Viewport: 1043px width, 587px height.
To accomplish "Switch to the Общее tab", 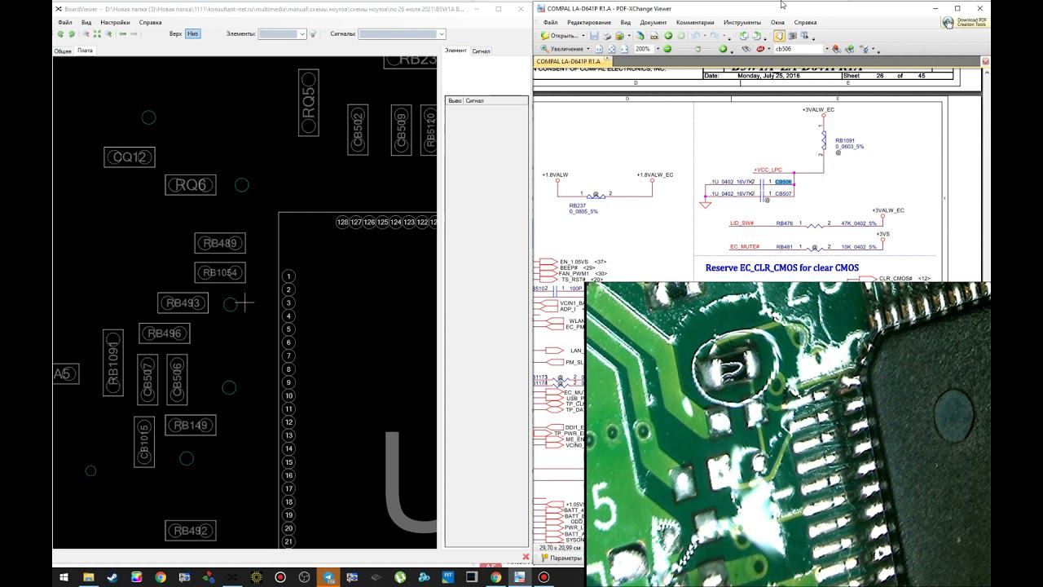I will tap(63, 51).
